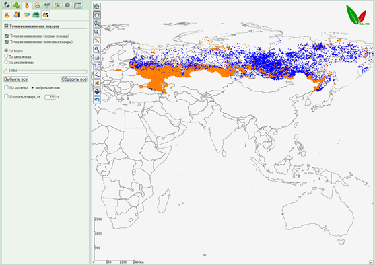This screenshot has width=375, height=265.
Task: Select the info identify tool
Action: click(x=97, y=49)
